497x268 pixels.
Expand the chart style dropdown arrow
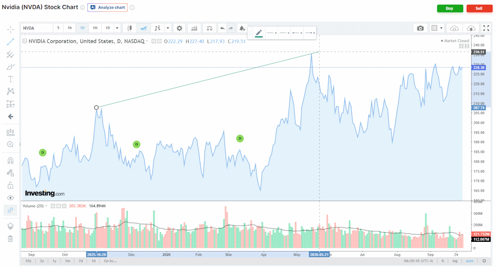168,28
